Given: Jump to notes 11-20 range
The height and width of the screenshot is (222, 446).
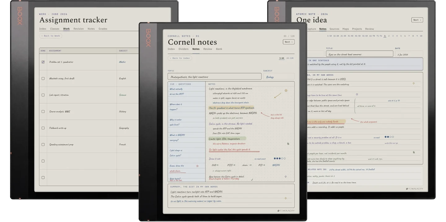Looking at the screenshot, I should [x=336, y=36].
